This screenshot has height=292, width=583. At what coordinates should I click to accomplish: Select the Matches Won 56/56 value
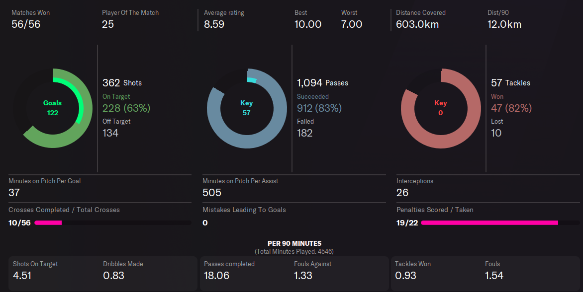coord(26,24)
